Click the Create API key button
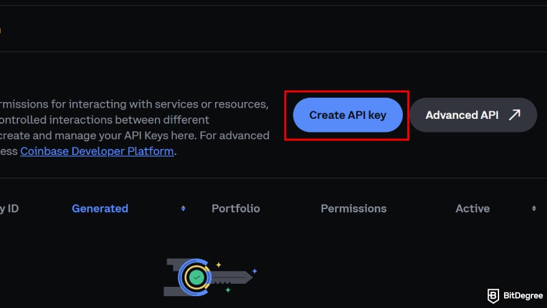 (347, 115)
